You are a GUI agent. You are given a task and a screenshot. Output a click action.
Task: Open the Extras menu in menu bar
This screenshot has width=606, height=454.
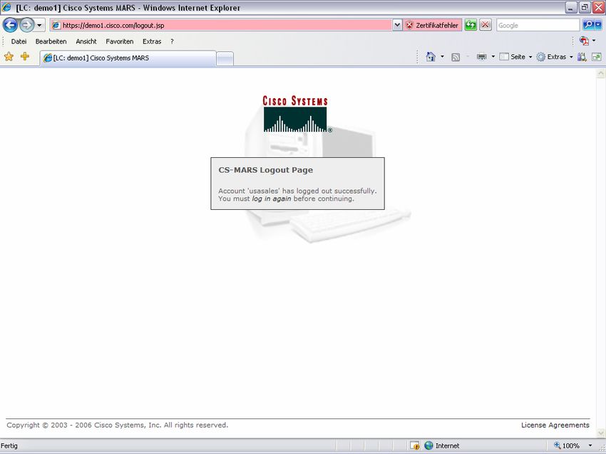[x=152, y=42]
